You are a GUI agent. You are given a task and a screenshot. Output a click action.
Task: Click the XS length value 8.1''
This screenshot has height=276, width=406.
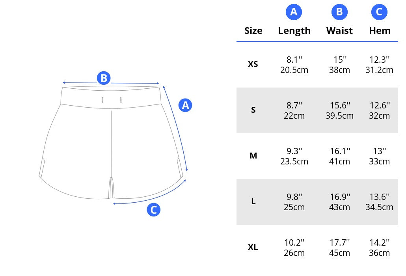pyautogui.click(x=294, y=60)
